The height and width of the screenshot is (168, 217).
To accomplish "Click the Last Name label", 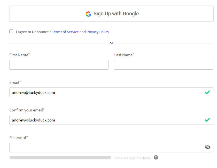I will click(x=124, y=55).
